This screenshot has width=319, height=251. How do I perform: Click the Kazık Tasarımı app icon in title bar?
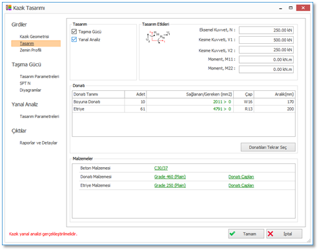click(x=8, y=8)
